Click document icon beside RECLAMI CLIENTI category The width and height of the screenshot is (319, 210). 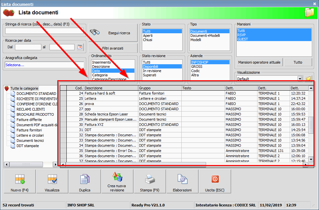(13, 109)
